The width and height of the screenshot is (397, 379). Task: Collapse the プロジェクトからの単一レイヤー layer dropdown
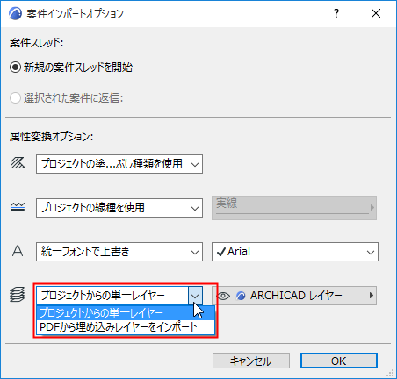(195, 296)
